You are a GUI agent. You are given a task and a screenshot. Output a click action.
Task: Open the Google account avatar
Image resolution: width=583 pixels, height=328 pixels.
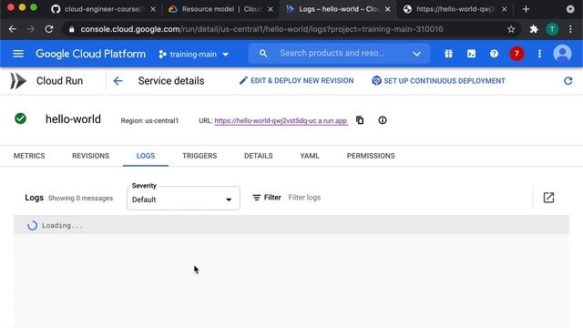click(x=562, y=54)
